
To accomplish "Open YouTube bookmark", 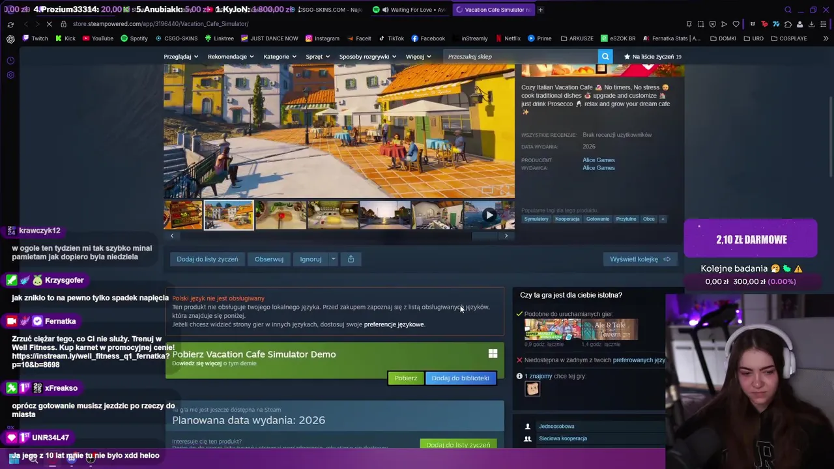I will (98, 38).
